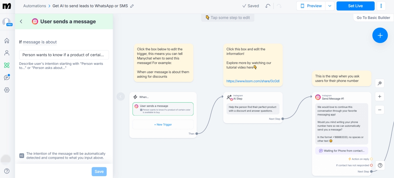The image size is (394, 178).
Task: Click Go To Basic Builder
Action: pos(373,18)
